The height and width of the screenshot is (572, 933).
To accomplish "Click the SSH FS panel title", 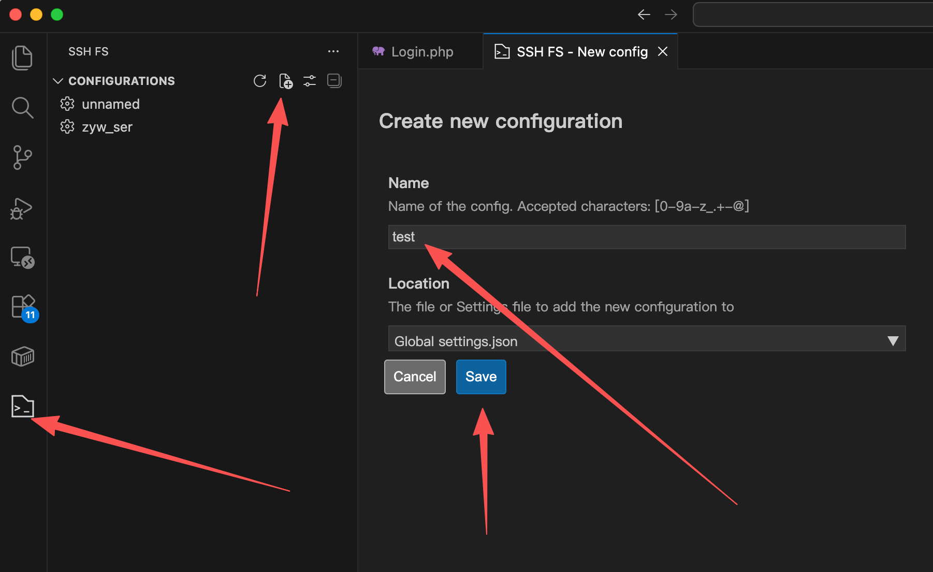I will [89, 51].
